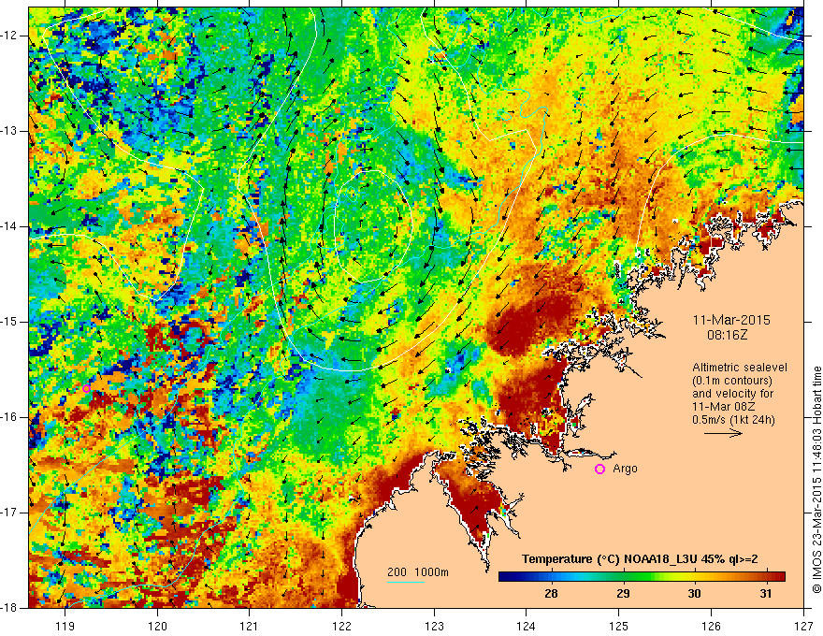Click the '121' longitude axis label
Screen dimensions: 823x636
click(250, 627)
